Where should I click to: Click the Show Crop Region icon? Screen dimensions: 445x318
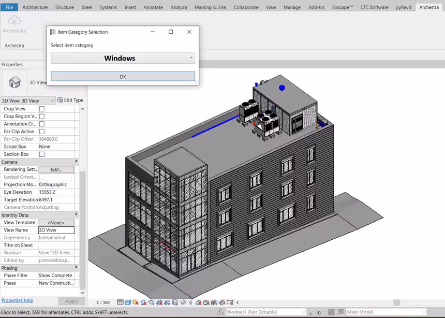click(167, 302)
